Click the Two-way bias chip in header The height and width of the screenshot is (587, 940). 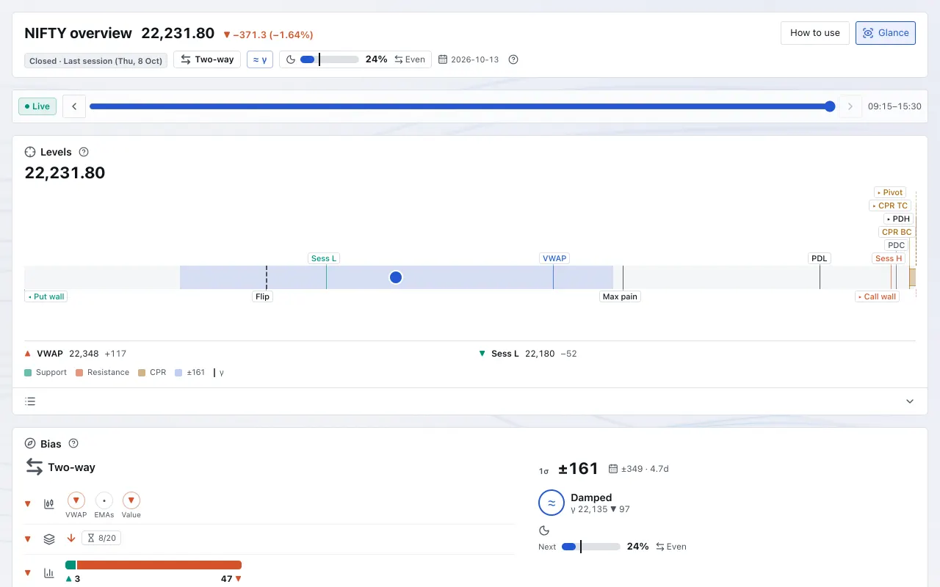click(x=207, y=59)
